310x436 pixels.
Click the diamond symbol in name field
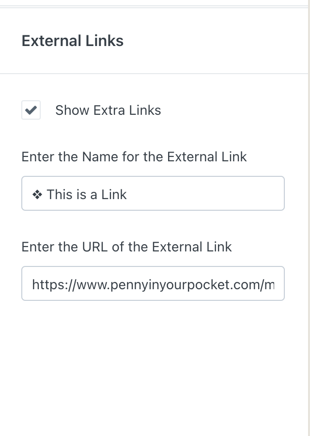point(37,195)
